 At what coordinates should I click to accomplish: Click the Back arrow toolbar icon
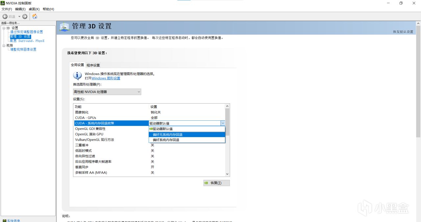(5, 16)
